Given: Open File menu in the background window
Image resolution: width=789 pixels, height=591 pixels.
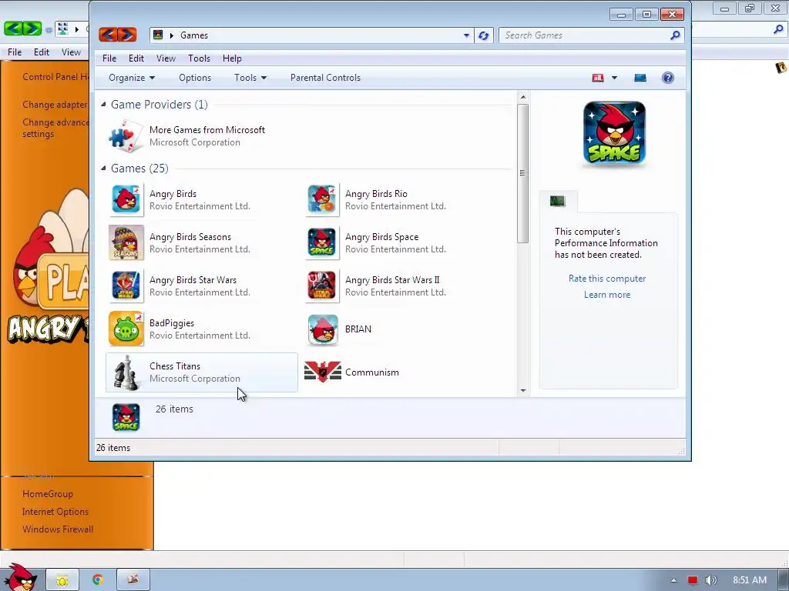Looking at the screenshot, I should [x=15, y=52].
